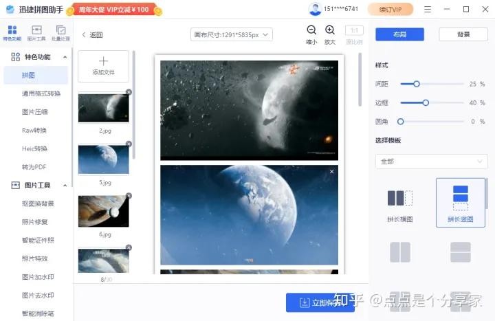This screenshot has height=321, width=495.
Task: Click the user avatar icon
Action: click(316, 10)
